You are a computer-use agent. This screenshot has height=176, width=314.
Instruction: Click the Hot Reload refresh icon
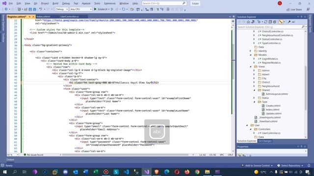tap(124, 9)
